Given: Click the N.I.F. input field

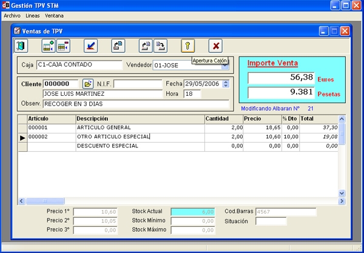Looking at the screenshot, I should point(138,84).
